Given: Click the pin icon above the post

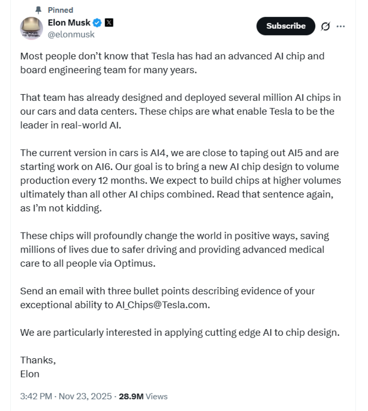Looking at the screenshot, I should pyautogui.click(x=38, y=10).
